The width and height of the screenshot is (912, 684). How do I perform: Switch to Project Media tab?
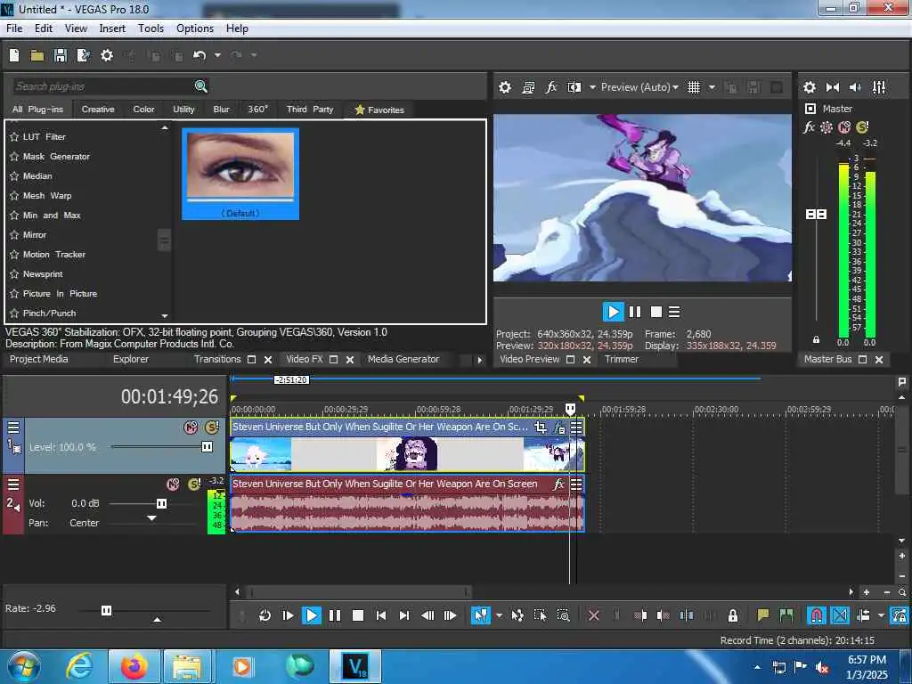pos(39,360)
